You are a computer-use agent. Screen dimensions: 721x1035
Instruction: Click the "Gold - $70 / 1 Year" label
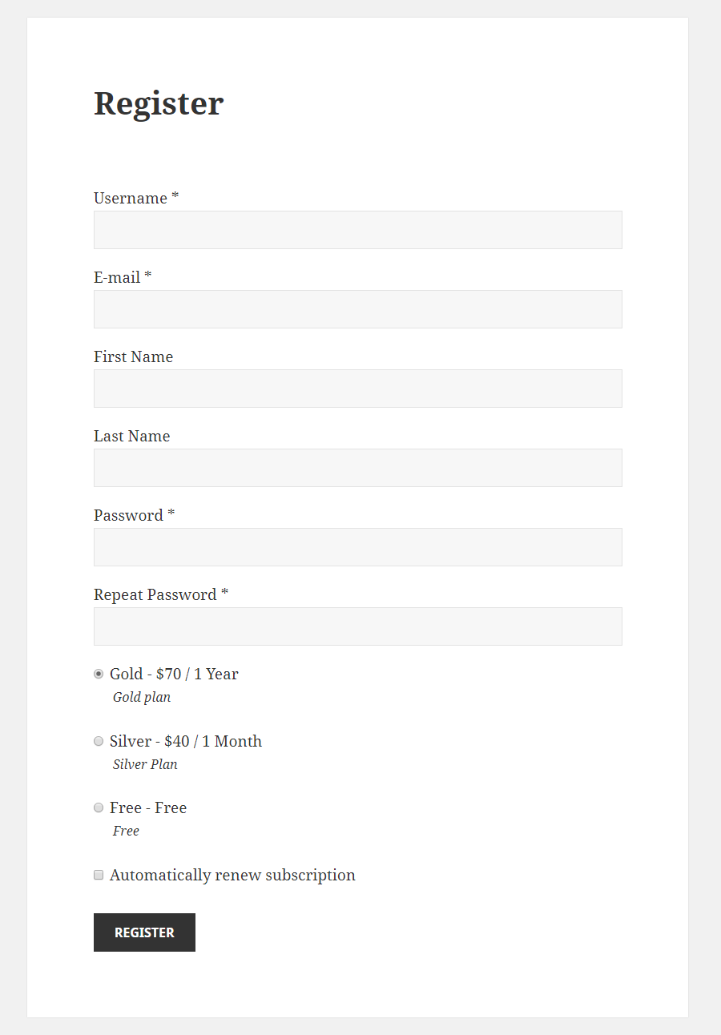(x=174, y=674)
